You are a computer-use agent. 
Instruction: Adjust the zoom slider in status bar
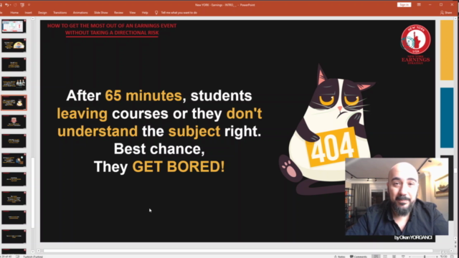[x=425, y=257]
